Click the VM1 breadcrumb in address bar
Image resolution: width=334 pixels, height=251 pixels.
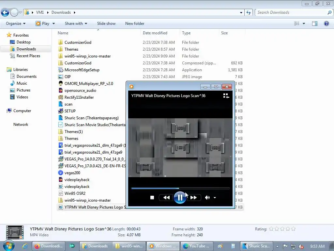[x=40, y=12]
